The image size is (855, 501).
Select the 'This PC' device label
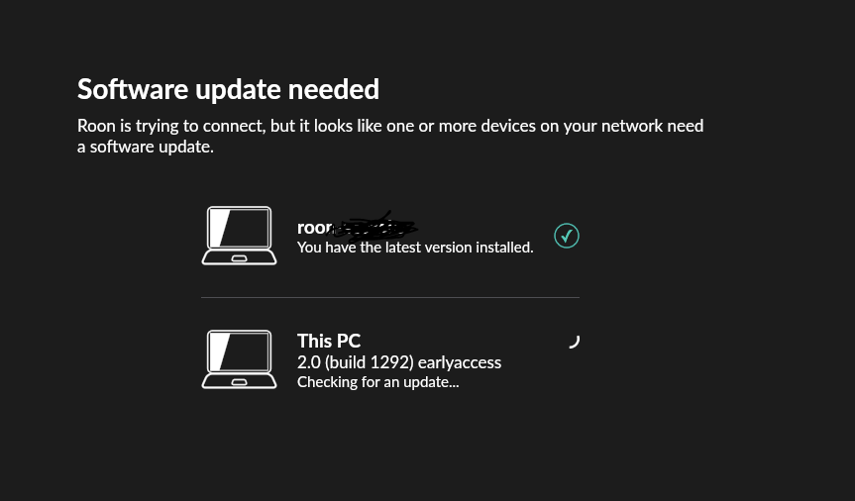coord(329,342)
